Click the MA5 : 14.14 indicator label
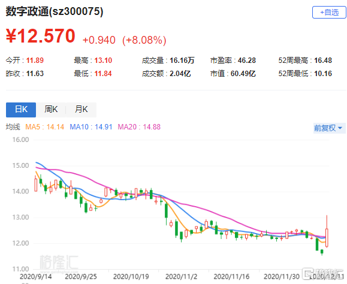The width and height of the screenshot is (347, 284). point(45,127)
